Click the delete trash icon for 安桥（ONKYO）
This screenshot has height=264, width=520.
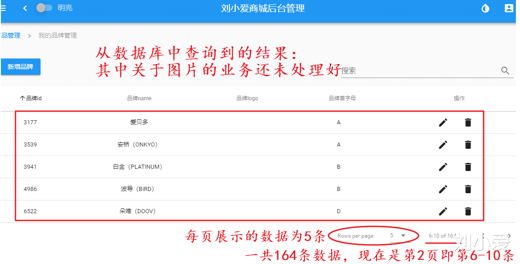pyautogui.click(x=468, y=144)
